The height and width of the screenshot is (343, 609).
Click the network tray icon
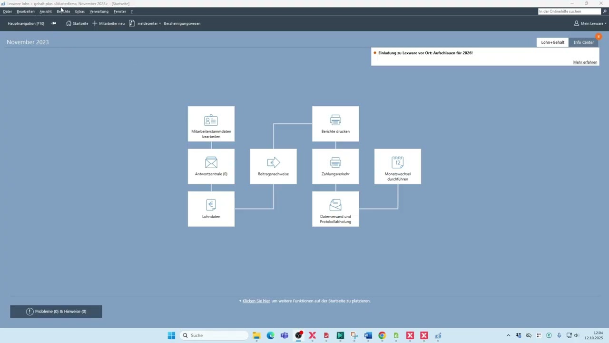[569, 335]
